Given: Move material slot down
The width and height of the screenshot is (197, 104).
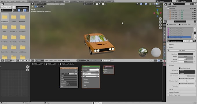Looking at the screenshot, I should [x=195, y=38].
